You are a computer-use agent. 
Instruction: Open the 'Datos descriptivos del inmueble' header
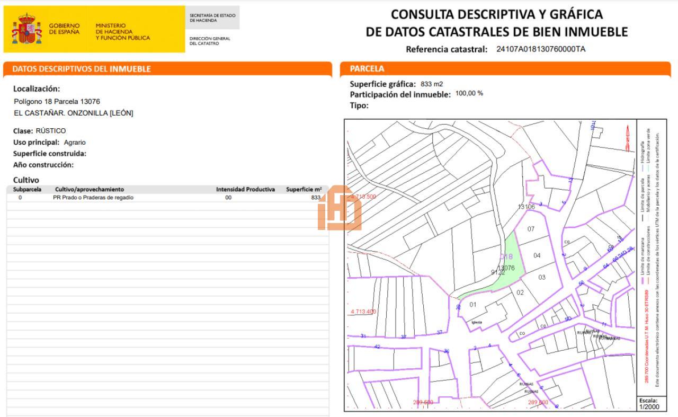(x=82, y=69)
